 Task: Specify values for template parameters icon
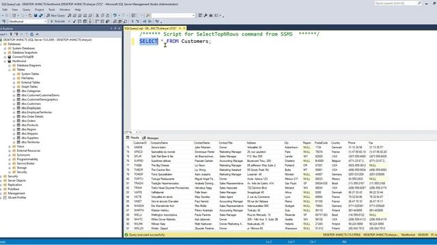157,21
